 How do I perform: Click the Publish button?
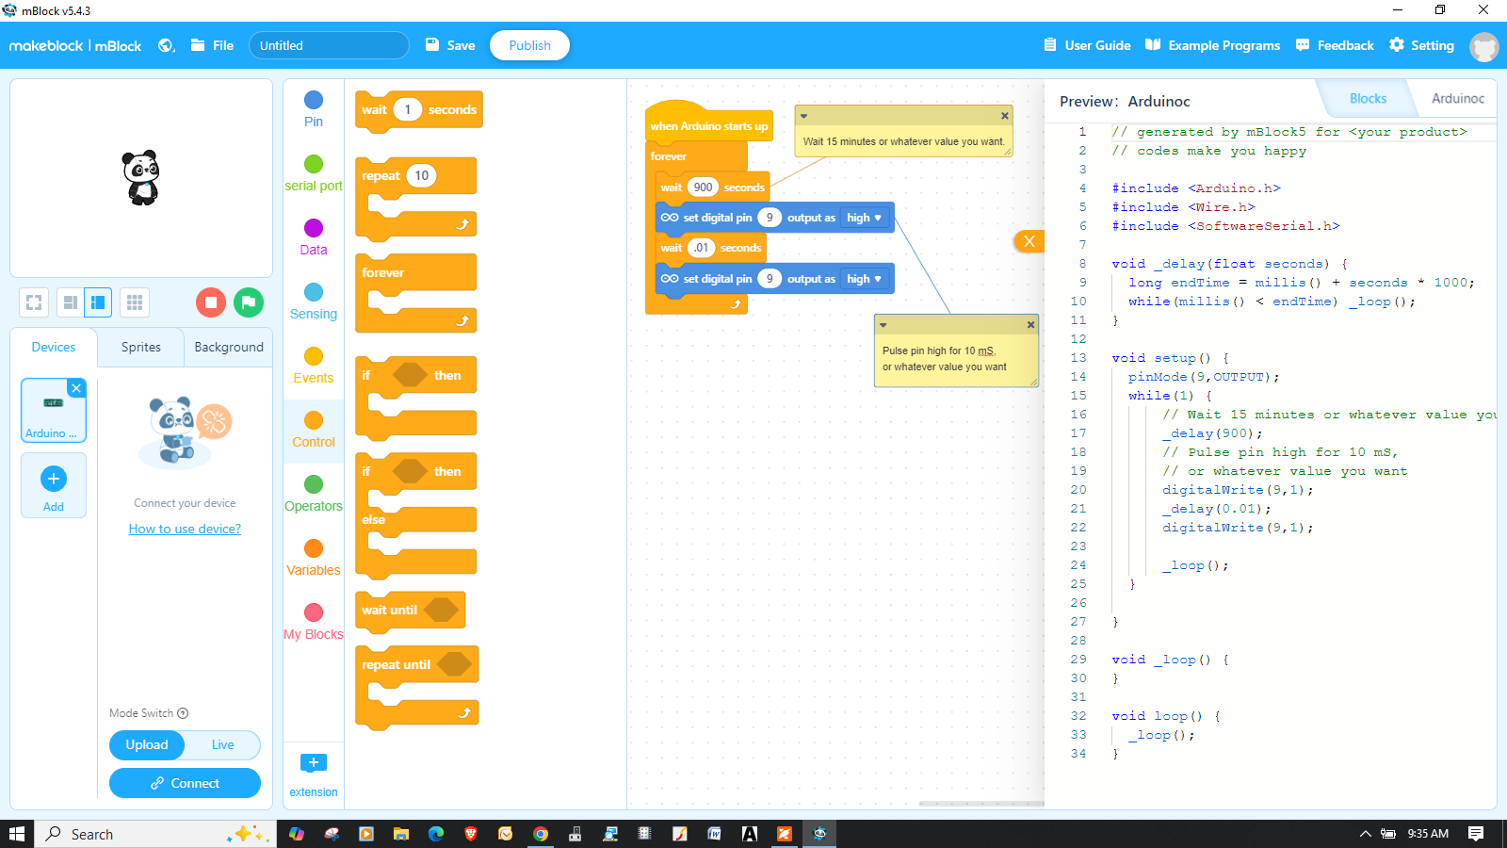(x=529, y=45)
